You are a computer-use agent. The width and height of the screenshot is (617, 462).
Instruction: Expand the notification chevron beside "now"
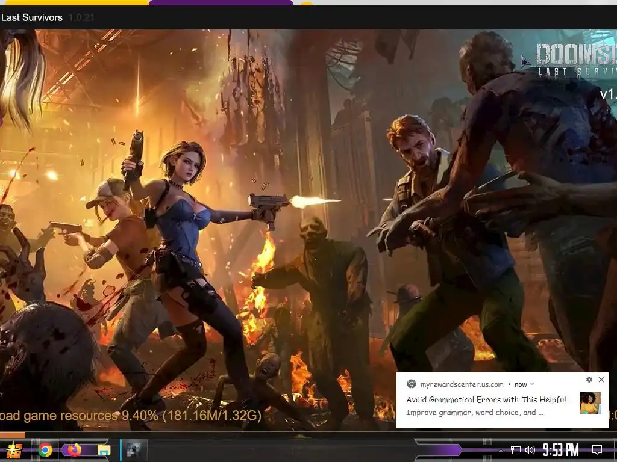[x=532, y=384]
